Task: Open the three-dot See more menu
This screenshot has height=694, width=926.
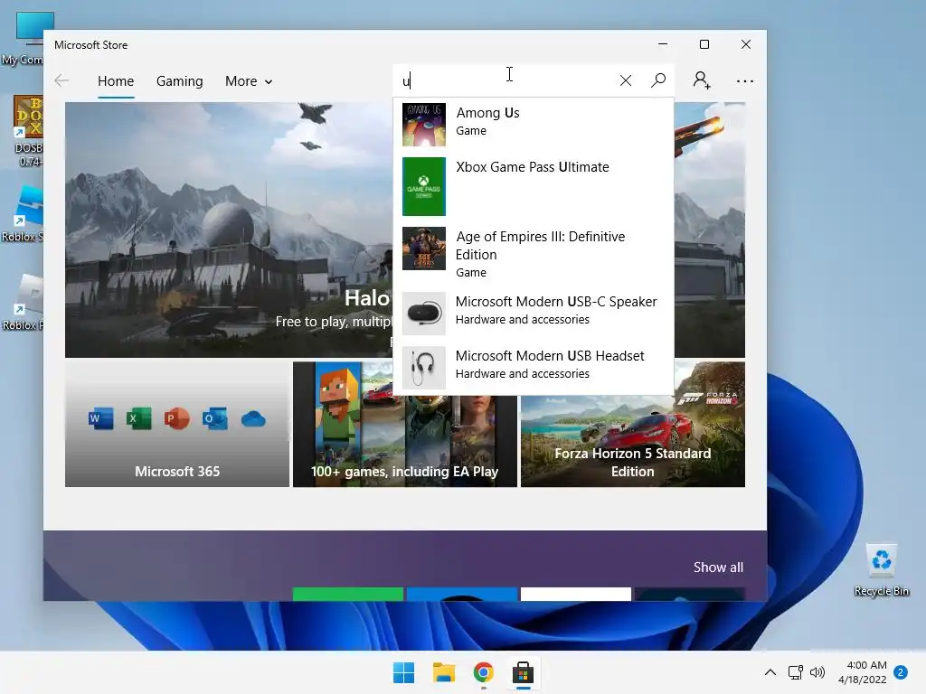Action: [745, 80]
